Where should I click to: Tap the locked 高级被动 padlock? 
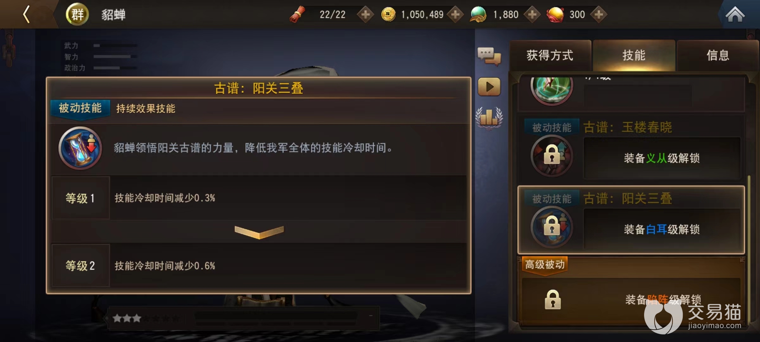[x=553, y=300]
